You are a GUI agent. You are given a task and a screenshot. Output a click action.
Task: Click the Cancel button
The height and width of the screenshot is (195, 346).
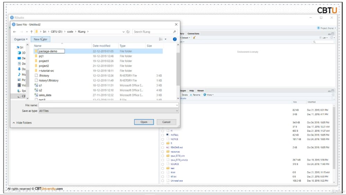click(166, 122)
